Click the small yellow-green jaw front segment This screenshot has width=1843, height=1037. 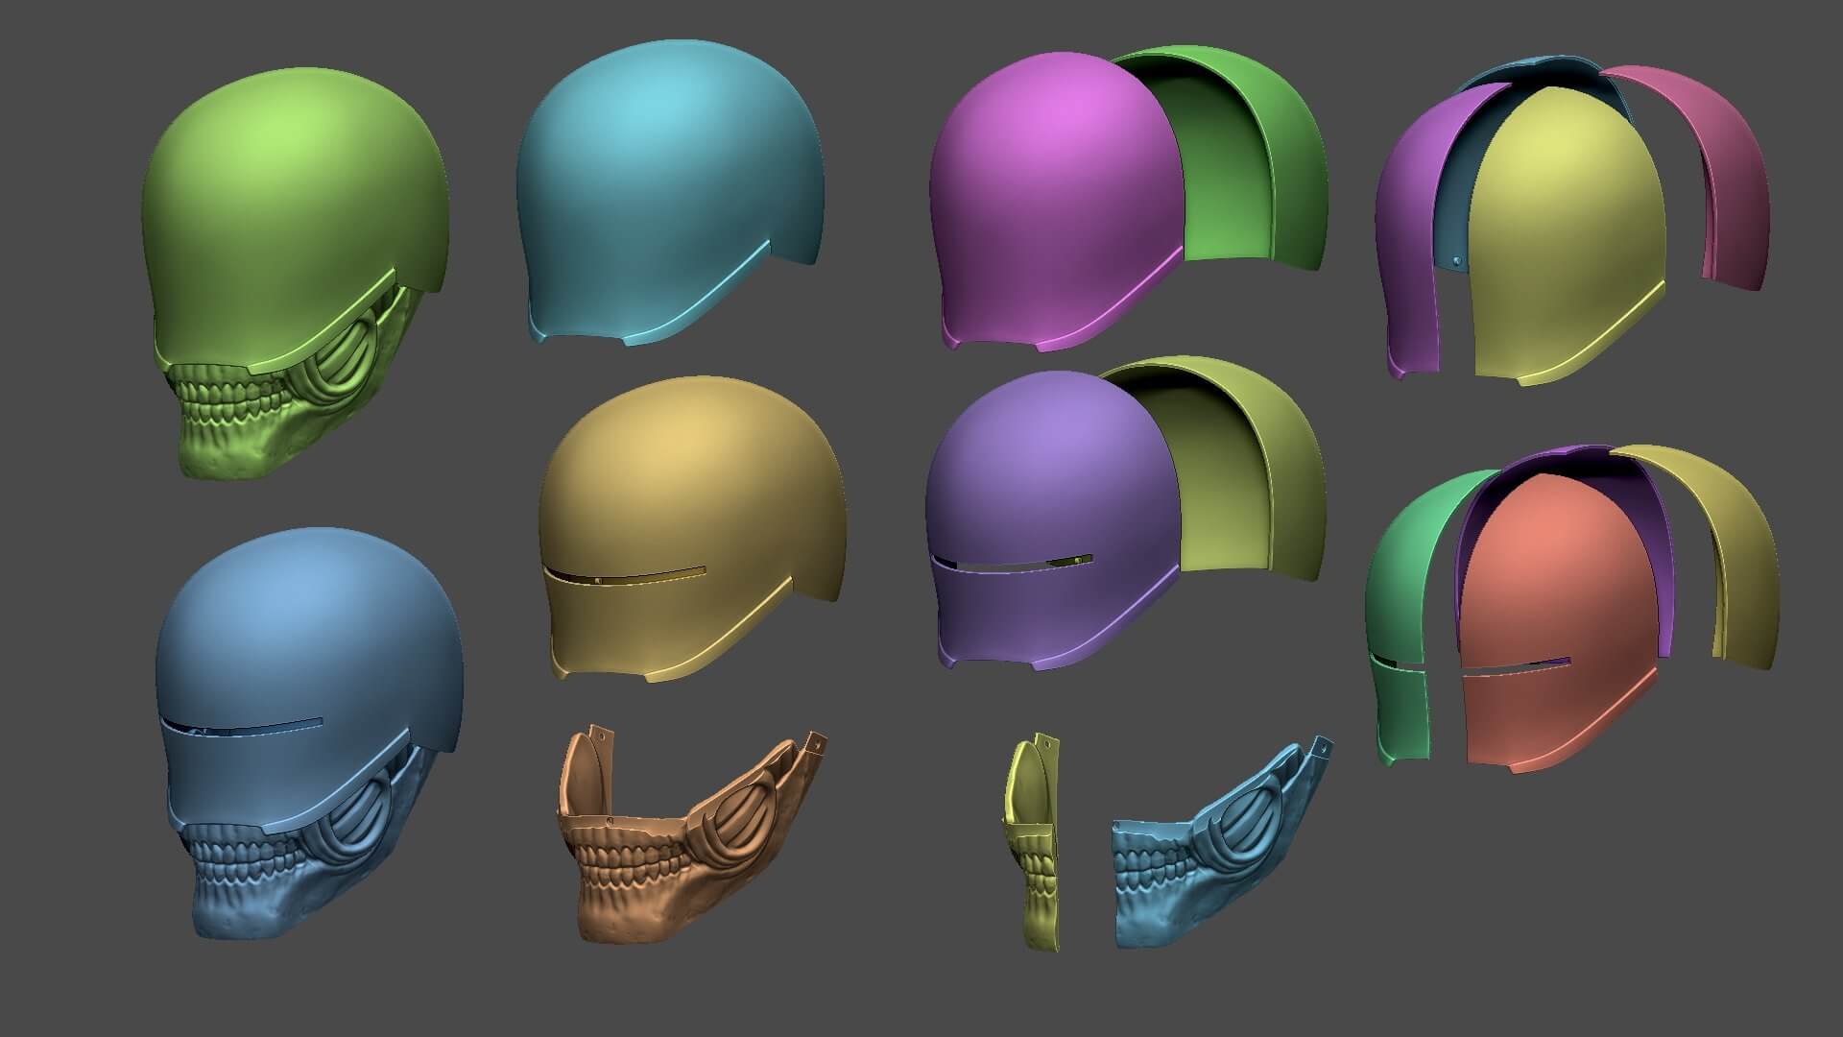point(1035,845)
